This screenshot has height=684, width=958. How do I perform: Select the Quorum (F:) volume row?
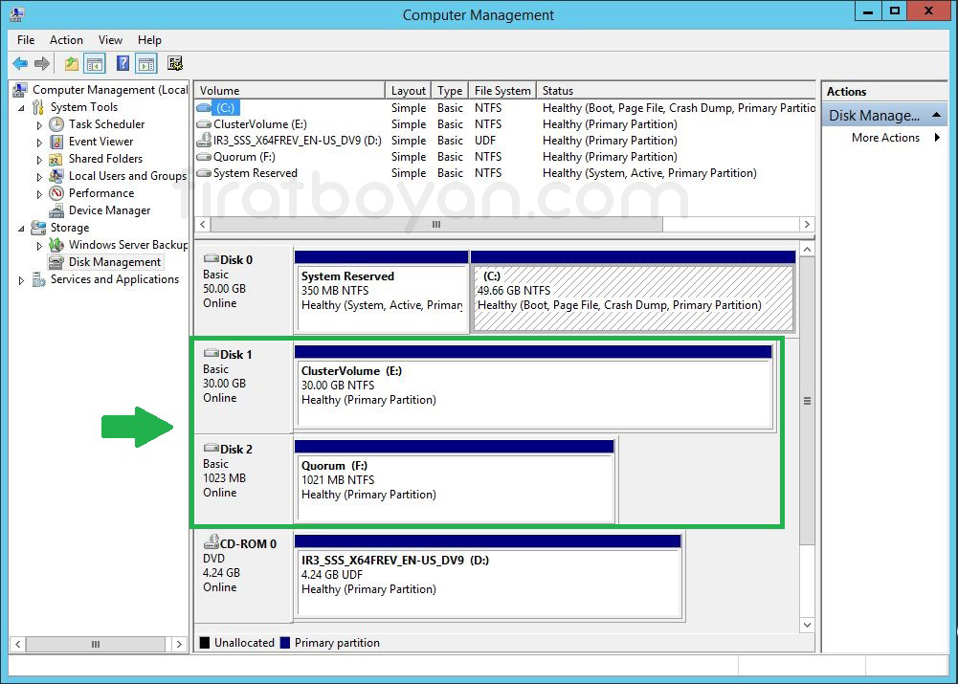point(505,157)
